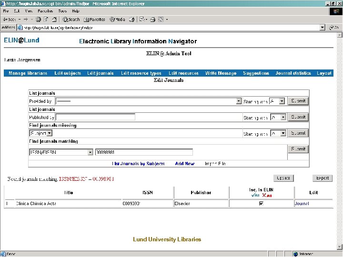Toggle Inc. in ELIN checkbox for Clinica Chimica Acta
343x257 pixels.
(261, 204)
